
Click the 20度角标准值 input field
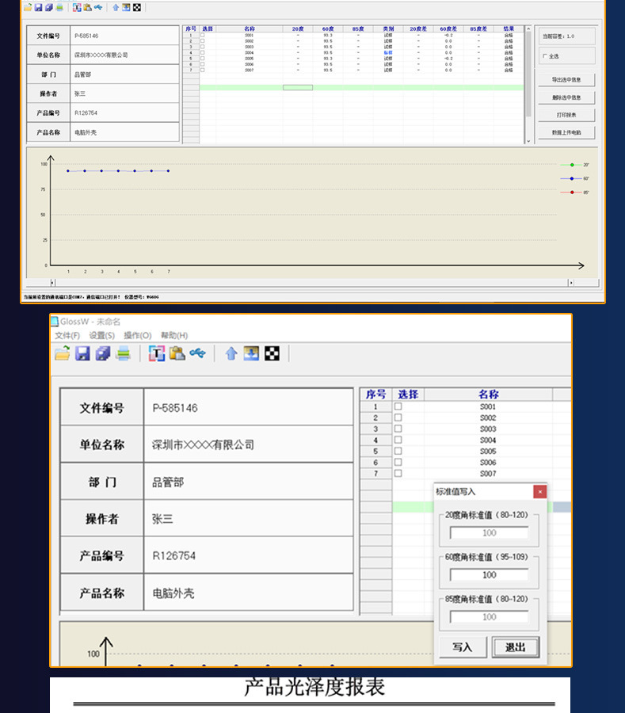[x=489, y=533]
